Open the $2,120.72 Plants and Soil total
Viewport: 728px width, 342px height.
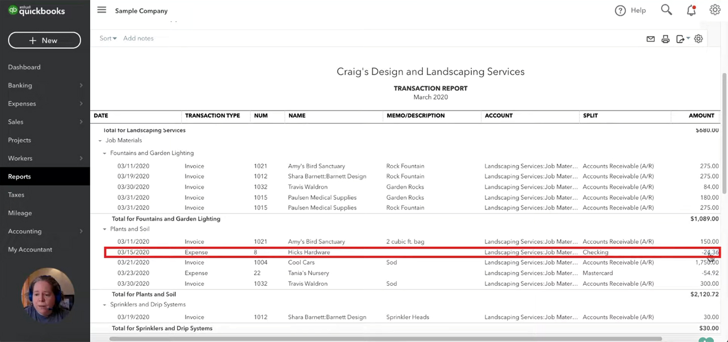pos(704,294)
